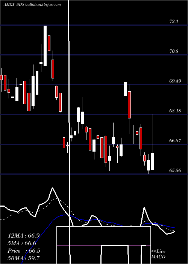The width and height of the screenshot is (188, 264).
Task: Click the 70.8 price level label
Action: click(174, 51)
